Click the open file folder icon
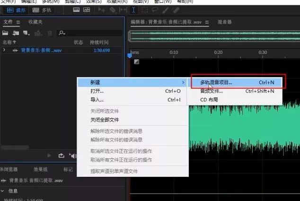 (5, 33)
